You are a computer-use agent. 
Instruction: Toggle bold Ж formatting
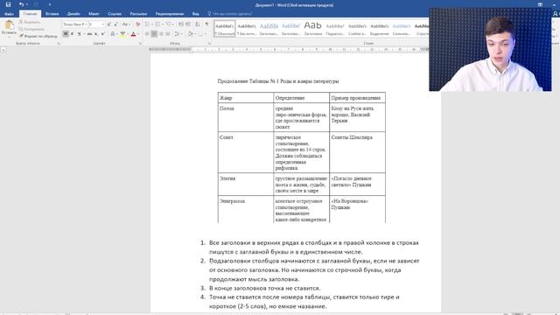point(66,34)
